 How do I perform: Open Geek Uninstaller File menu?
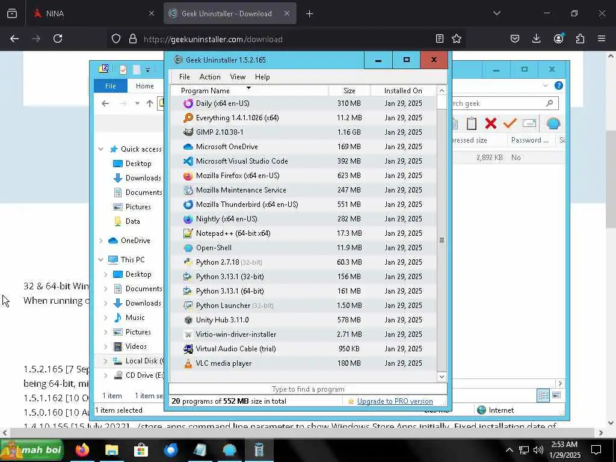[x=184, y=77]
